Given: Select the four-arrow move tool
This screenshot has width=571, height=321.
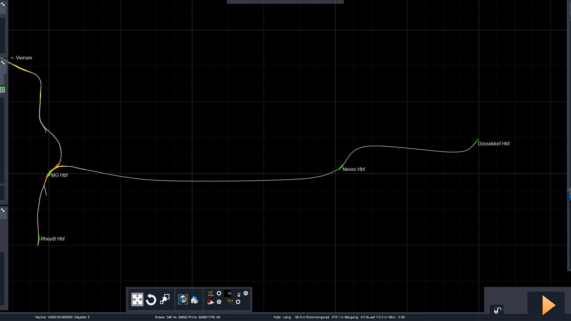Looking at the screenshot, I should pyautogui.click(x=137, y=300).
